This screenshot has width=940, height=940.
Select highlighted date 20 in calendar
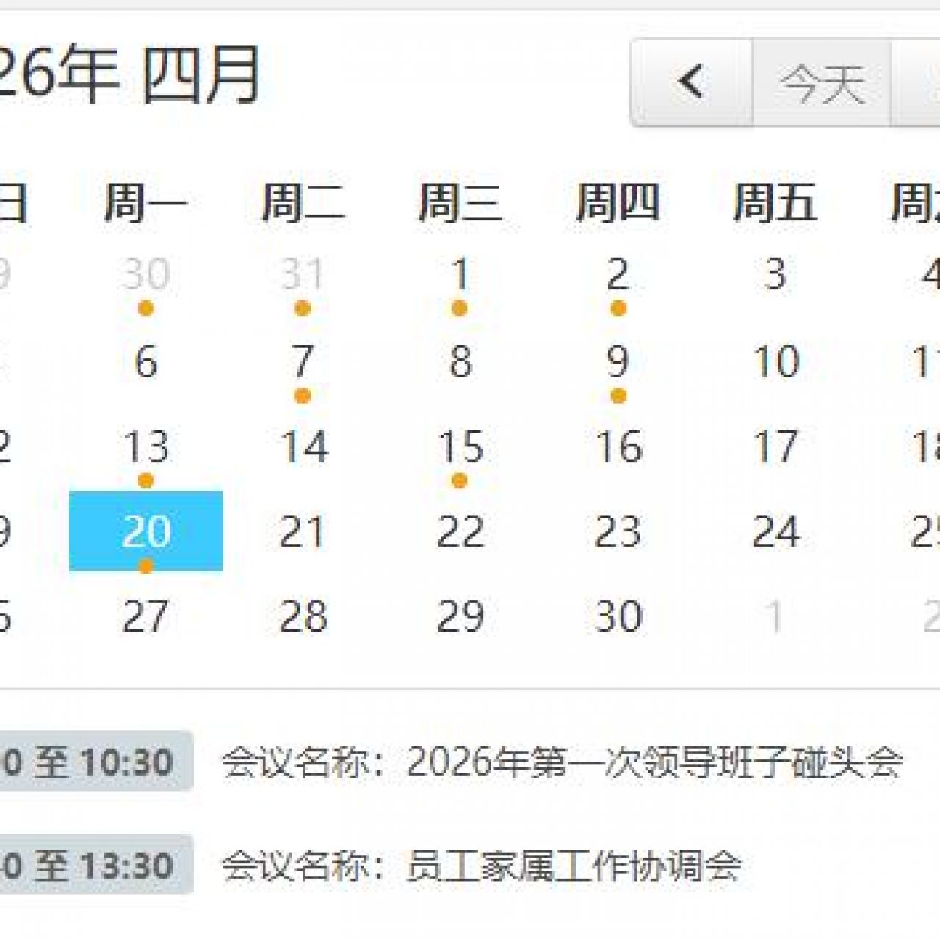click(x=146, y=531)
